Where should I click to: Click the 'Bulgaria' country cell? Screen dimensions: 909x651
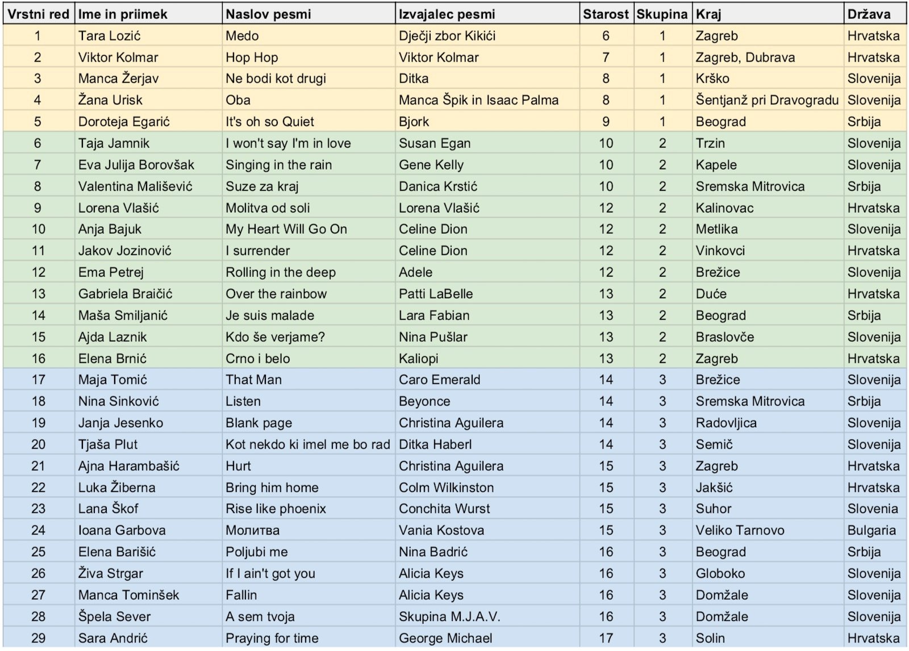point(872,530)
